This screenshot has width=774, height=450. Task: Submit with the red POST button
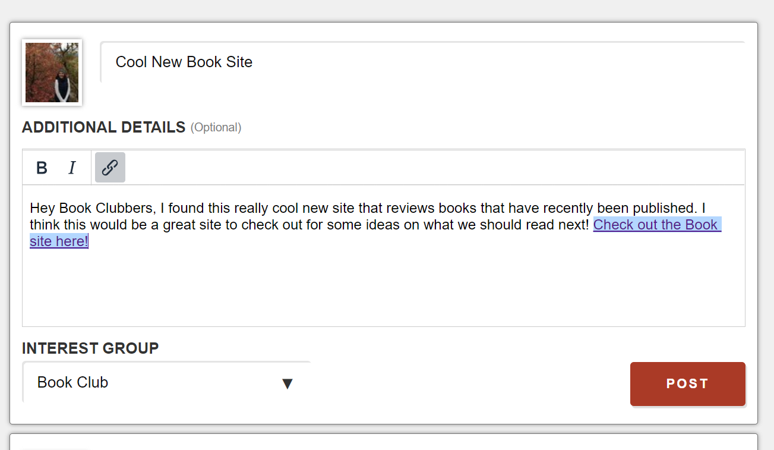coord(687,384)
